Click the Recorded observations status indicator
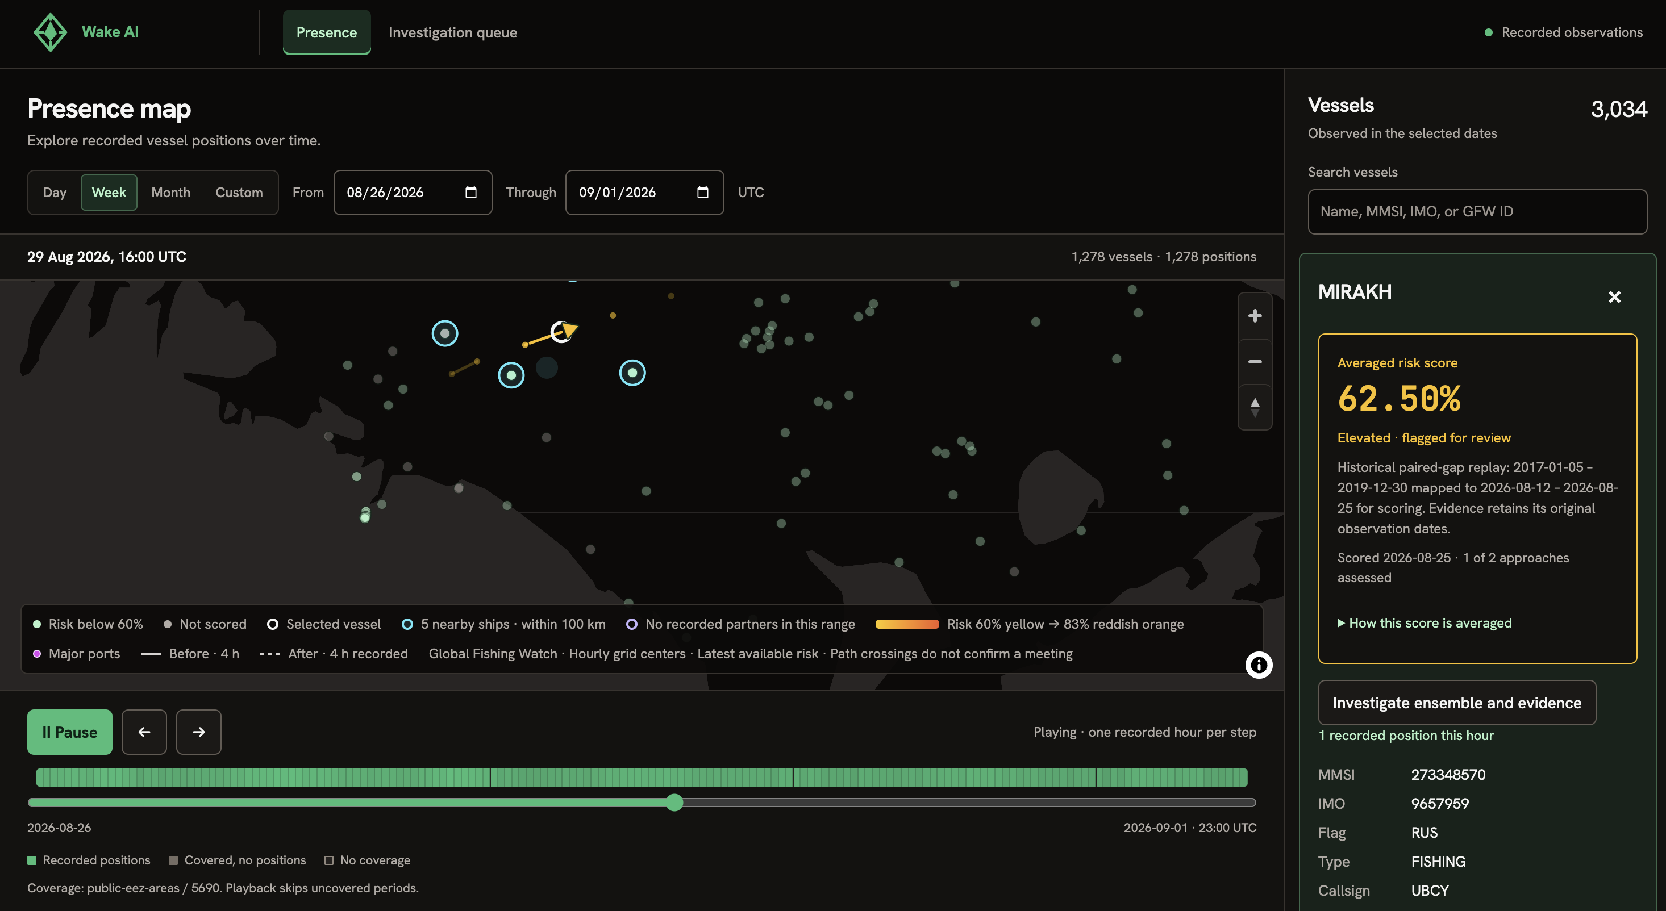Viewport: 1666px width, 911px height. click(1564, 32)
